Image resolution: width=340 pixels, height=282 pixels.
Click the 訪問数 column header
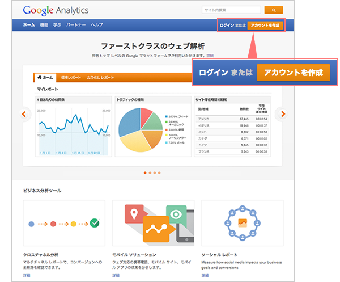[x=244, y=109]
